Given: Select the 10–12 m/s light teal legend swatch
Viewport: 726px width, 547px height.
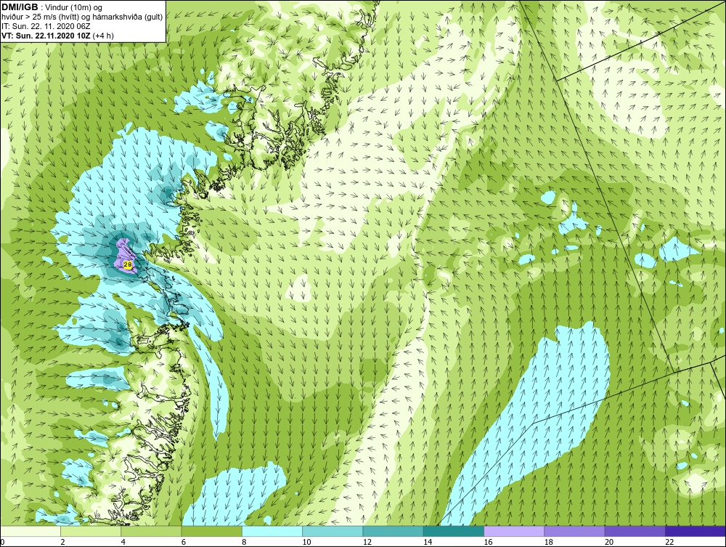Looking at the screenshot, I should [333, 531].
